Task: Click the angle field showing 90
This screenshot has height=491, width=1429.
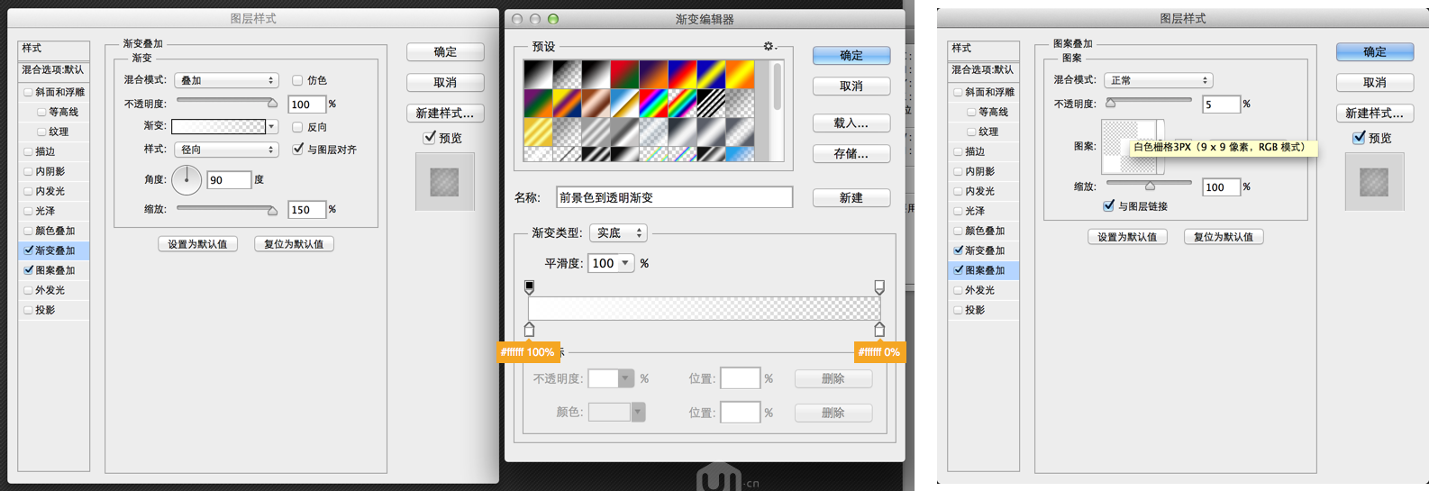Action: 229,179
